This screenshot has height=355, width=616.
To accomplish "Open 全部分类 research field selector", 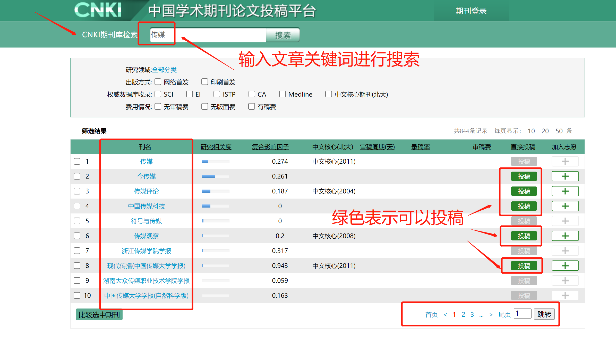I will click(164, 70).
